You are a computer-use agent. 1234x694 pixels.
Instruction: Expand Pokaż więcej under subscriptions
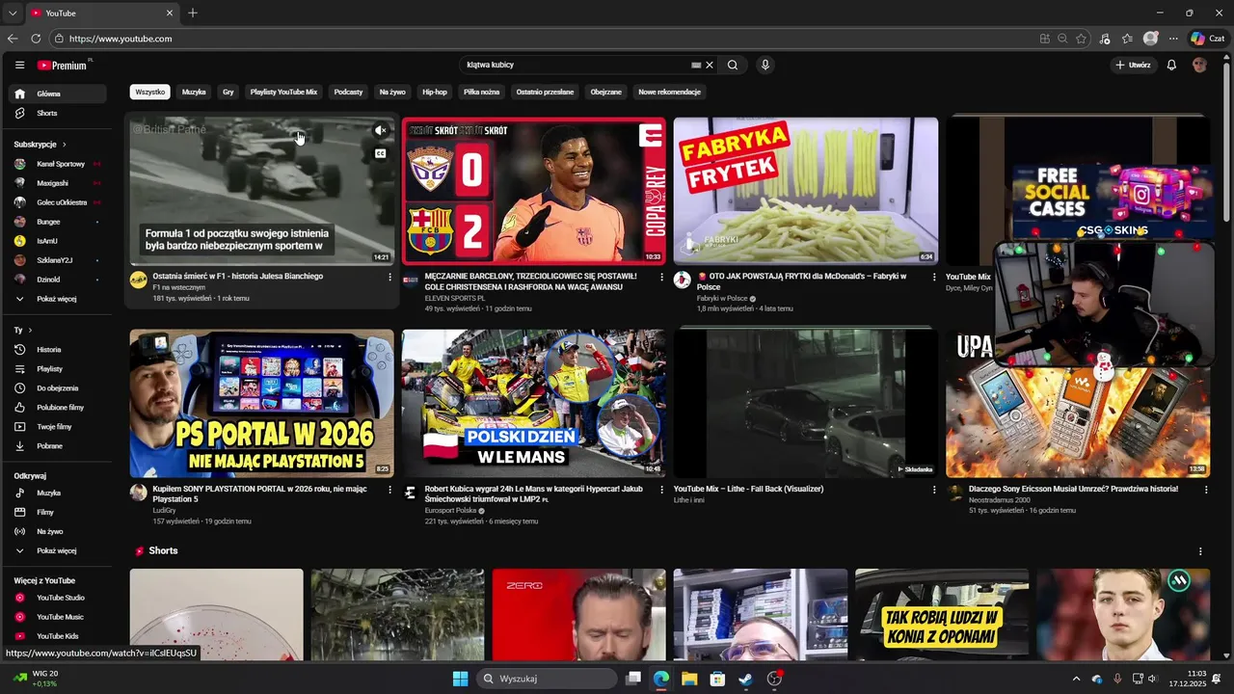pyautogui.click(x=60, y=299)
